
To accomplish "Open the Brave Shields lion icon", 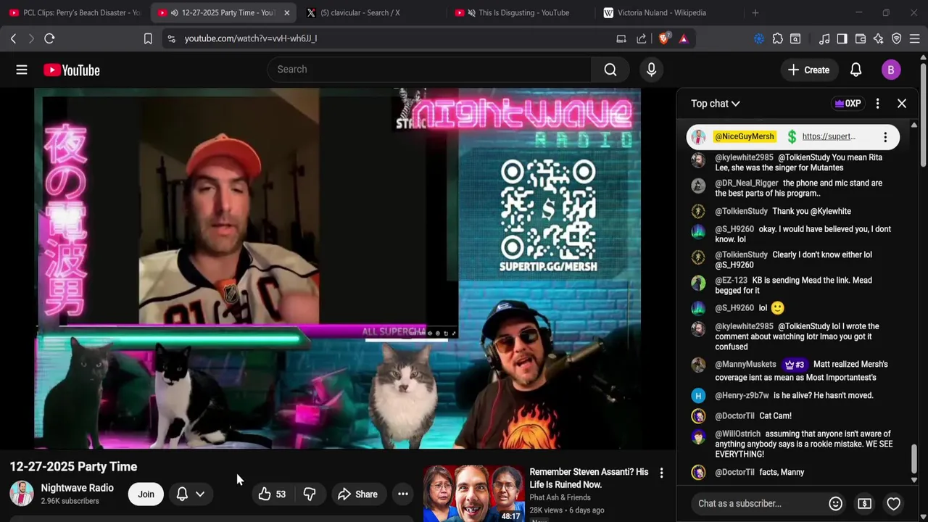I will (x=663, y=38).
